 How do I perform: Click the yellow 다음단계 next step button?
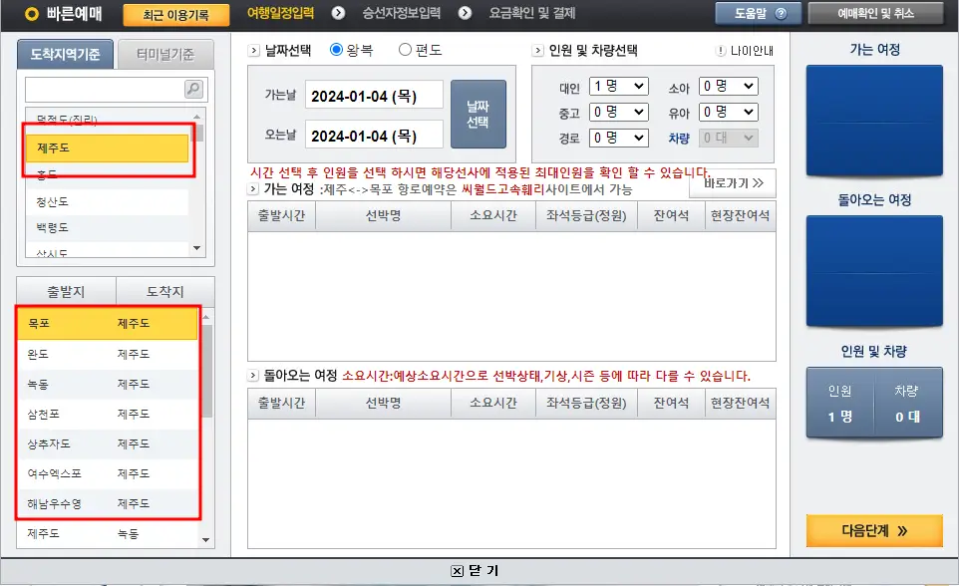[x=874, y=530]
